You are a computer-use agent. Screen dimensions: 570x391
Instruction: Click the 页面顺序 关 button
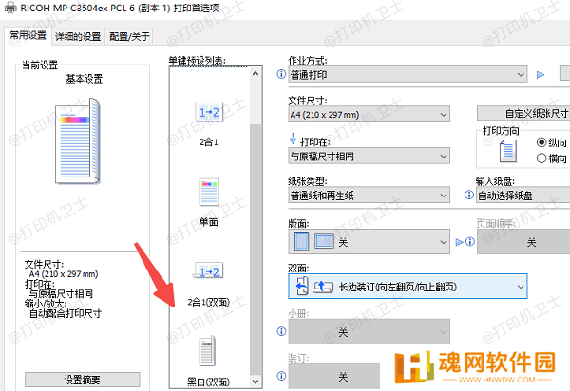pos(523,241)
